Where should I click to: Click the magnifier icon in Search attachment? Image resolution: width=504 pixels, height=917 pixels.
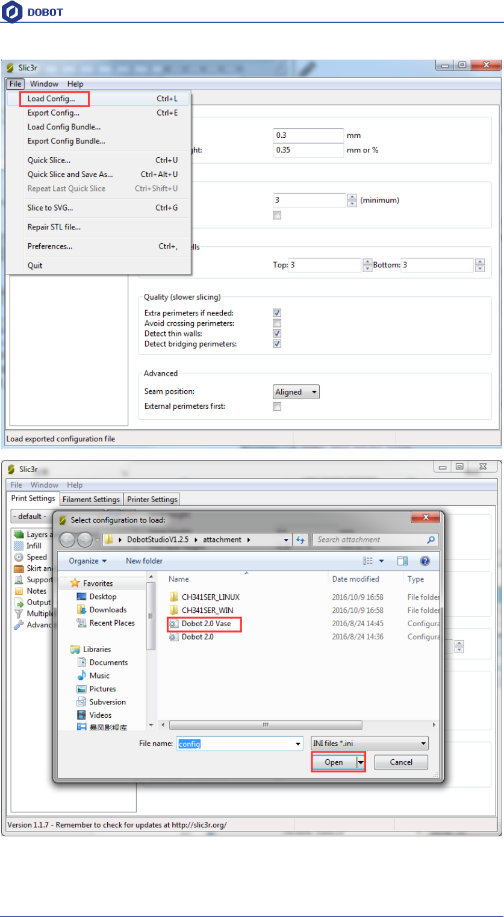click(431, 539)
